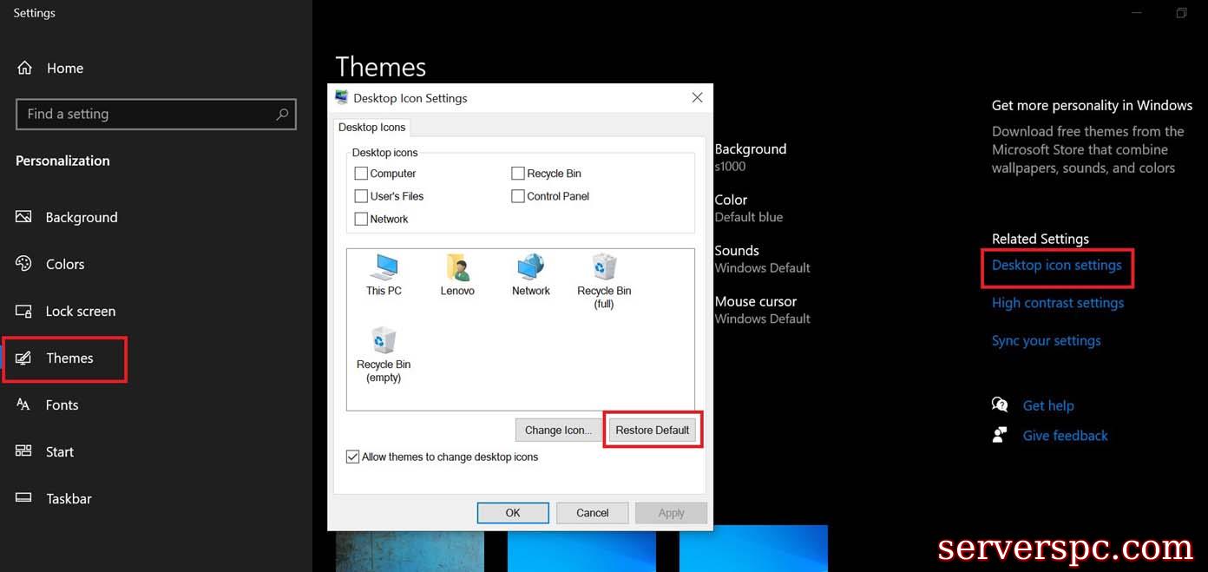Viewport: 1208px width, 572px height.
Task: Select the Network icon in preview list
Action: (530, 268)
